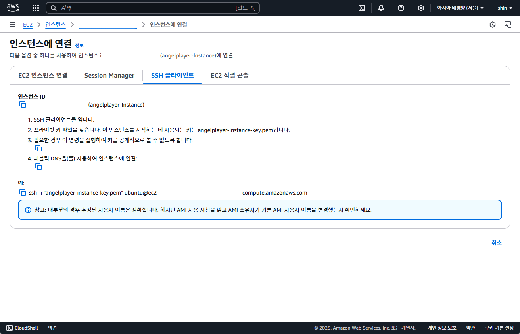
Task: Switch to EC2 인스턴스 연결 tab
Action: pyautogui.click(x=43, y=75)
